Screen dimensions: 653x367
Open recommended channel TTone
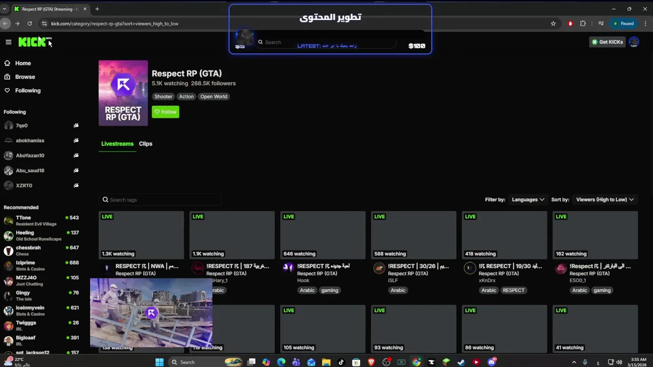41,221
